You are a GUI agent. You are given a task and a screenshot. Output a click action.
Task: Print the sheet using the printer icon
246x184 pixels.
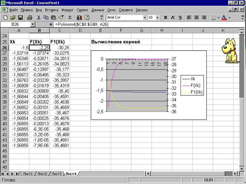(29, 17)
